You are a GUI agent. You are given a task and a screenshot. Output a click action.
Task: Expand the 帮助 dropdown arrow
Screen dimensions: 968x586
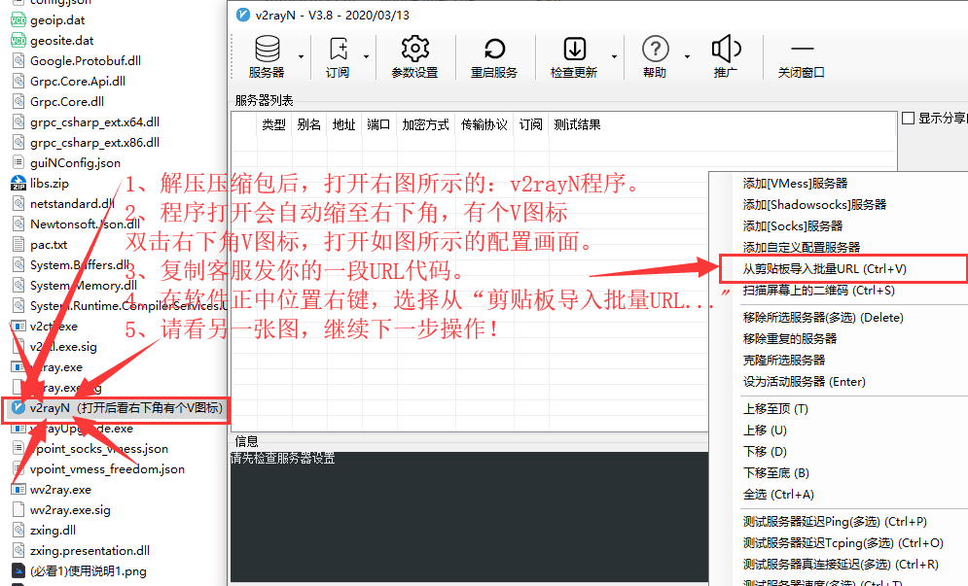pyautogui.click(x=687, y=56)
